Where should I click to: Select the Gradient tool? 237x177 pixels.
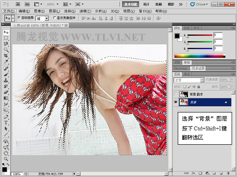coord(6,98)
